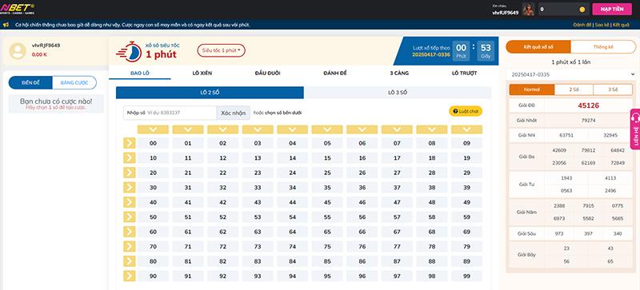640x290 pixels.
Task: Select the column above 09 via chevron
Action: pos(466,129)
